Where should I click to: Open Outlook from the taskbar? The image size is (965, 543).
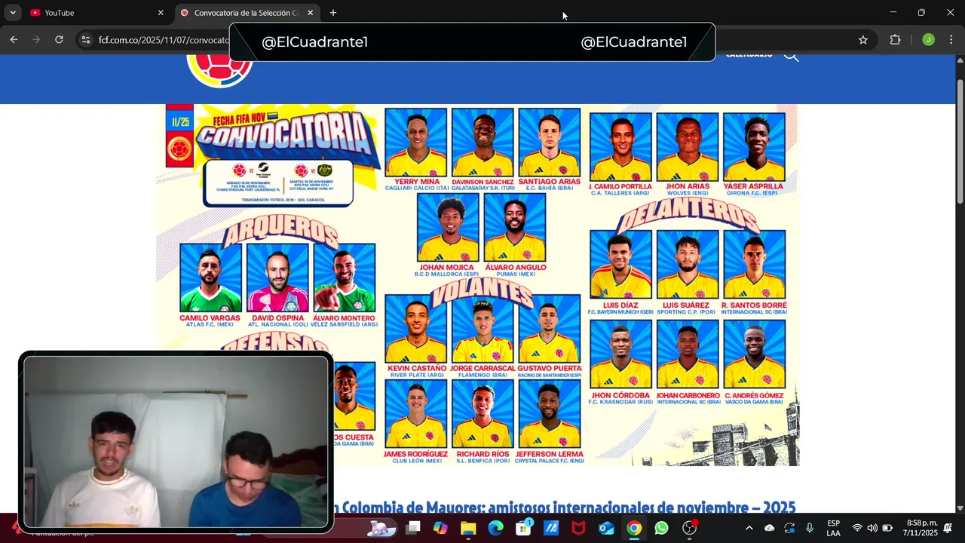[x=606, y=528]
